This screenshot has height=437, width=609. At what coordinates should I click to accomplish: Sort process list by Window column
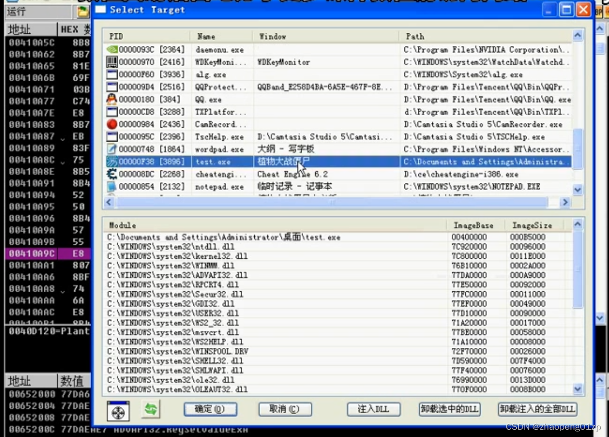(326, 36)
